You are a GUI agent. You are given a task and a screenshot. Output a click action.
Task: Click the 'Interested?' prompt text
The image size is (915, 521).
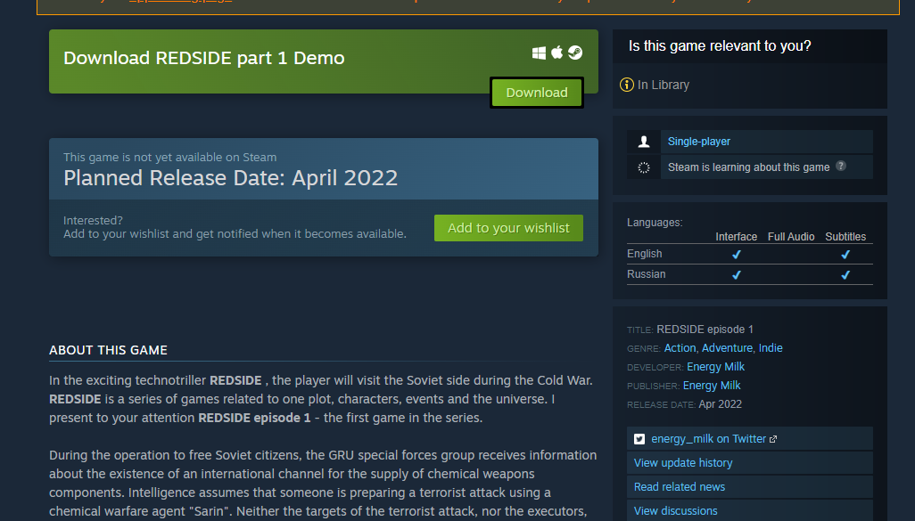click(x=93, y=220)
